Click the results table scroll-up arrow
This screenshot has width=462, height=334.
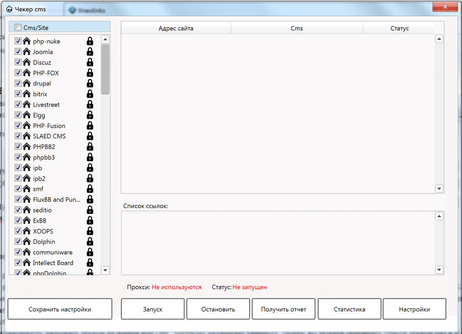point(439,39)
